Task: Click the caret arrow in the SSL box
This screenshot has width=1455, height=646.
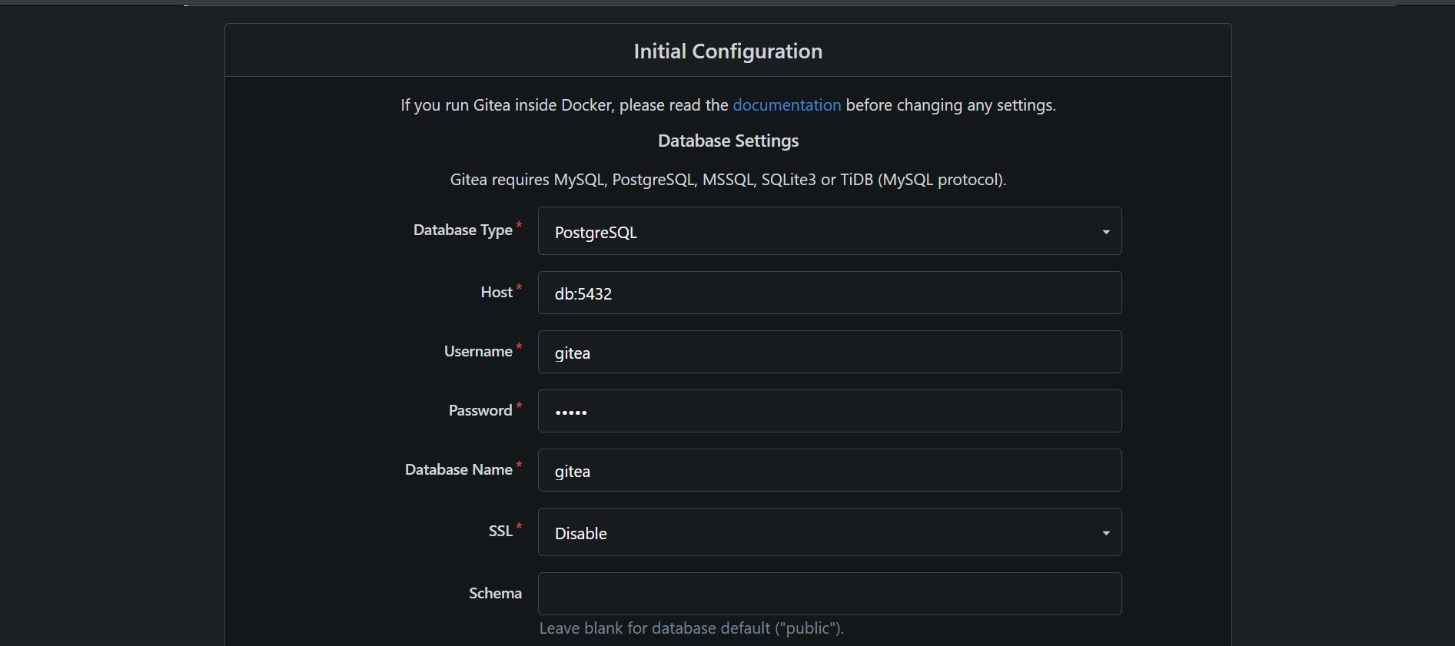Action: [x=1105, y=533]
